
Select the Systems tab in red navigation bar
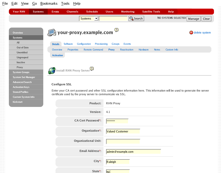[38, 12]
